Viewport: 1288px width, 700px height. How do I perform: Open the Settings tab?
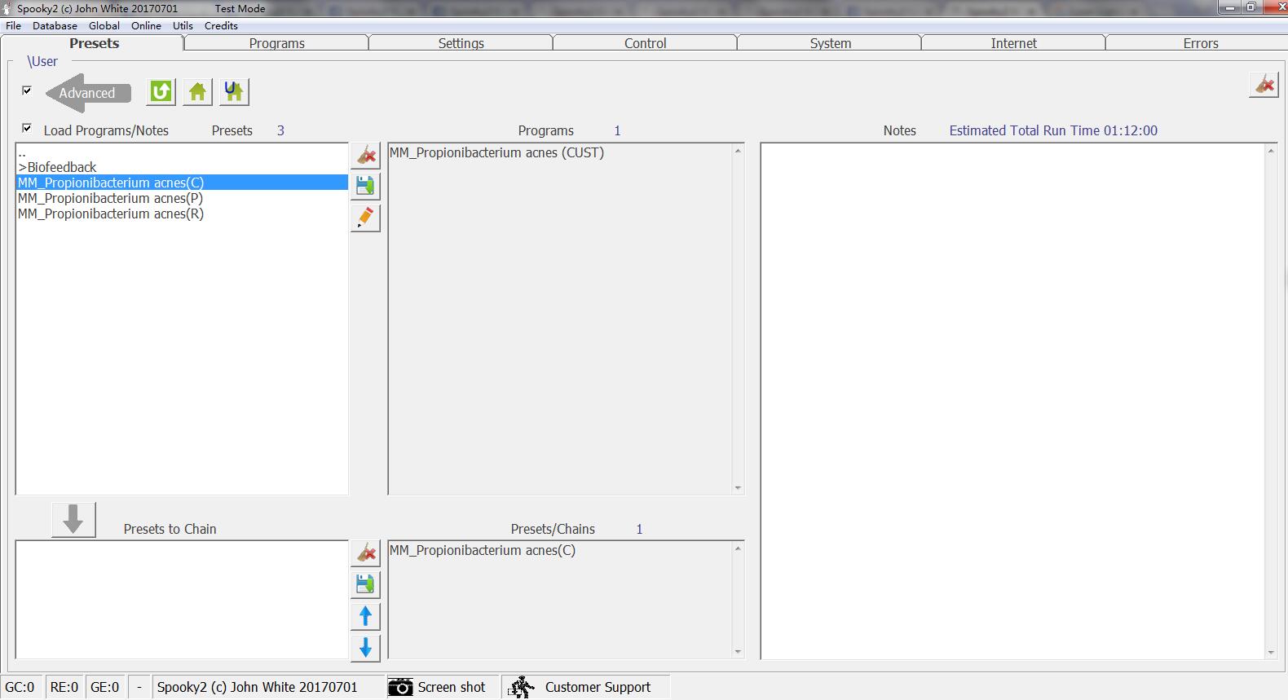pos(461,43)
